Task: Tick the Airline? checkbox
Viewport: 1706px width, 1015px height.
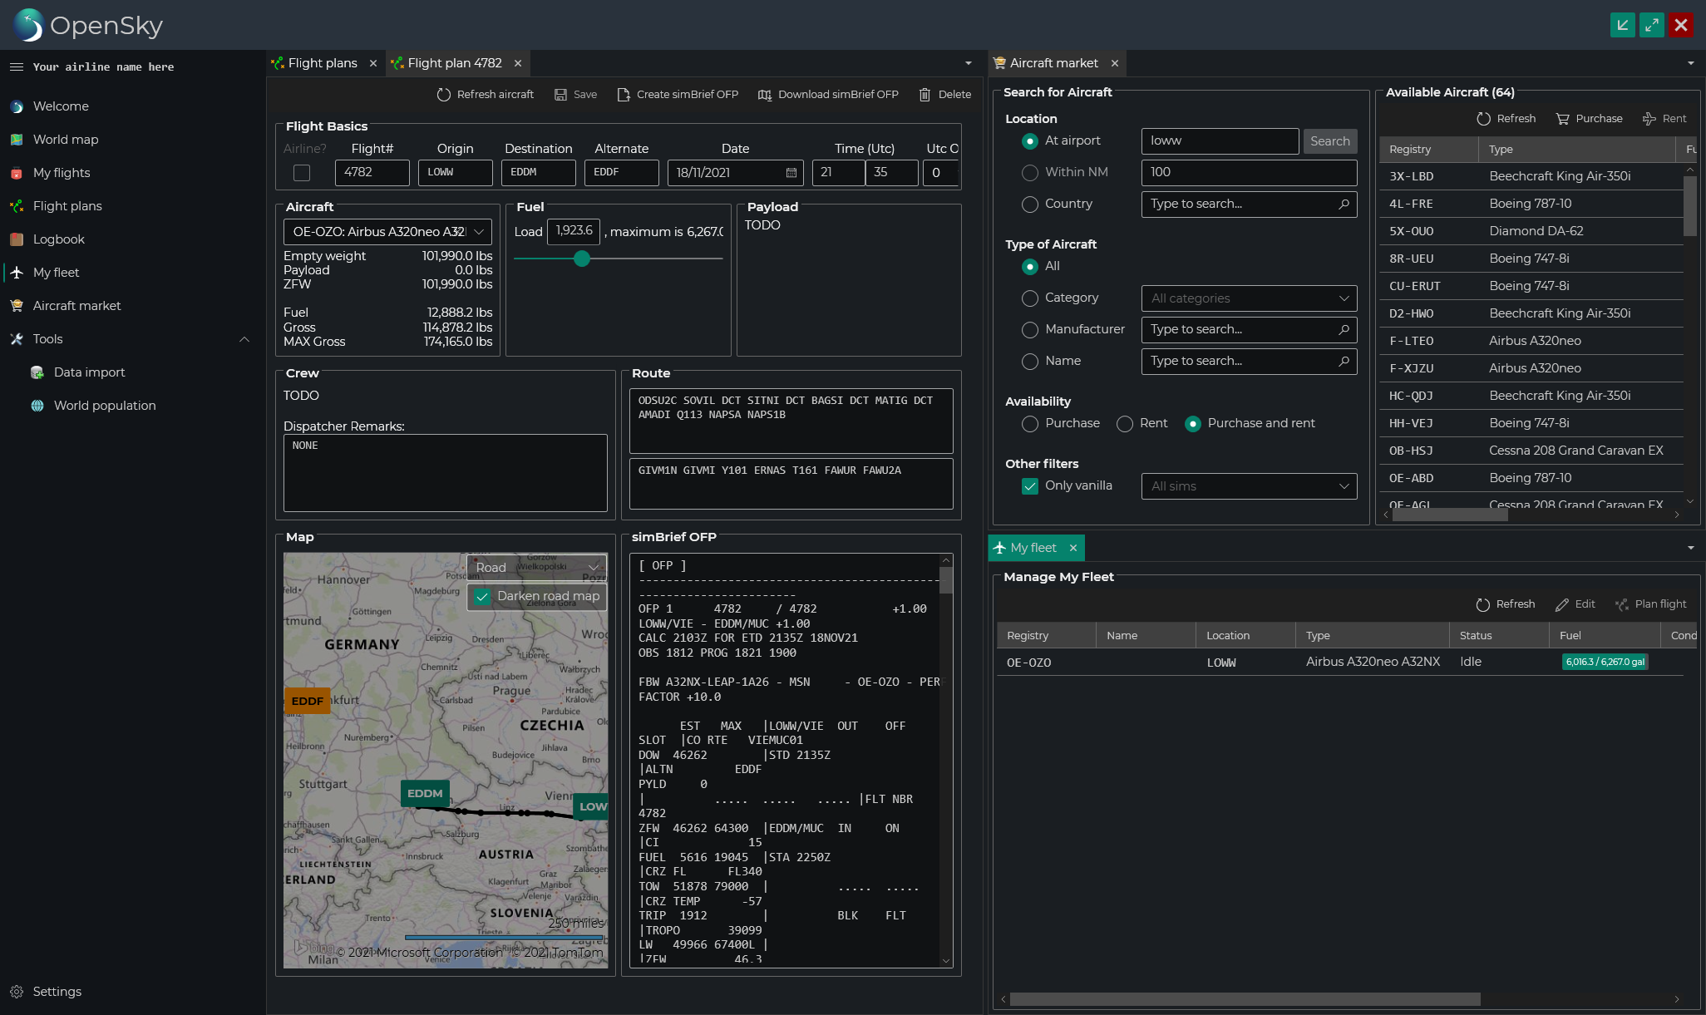Action: [x=302, y=173]
